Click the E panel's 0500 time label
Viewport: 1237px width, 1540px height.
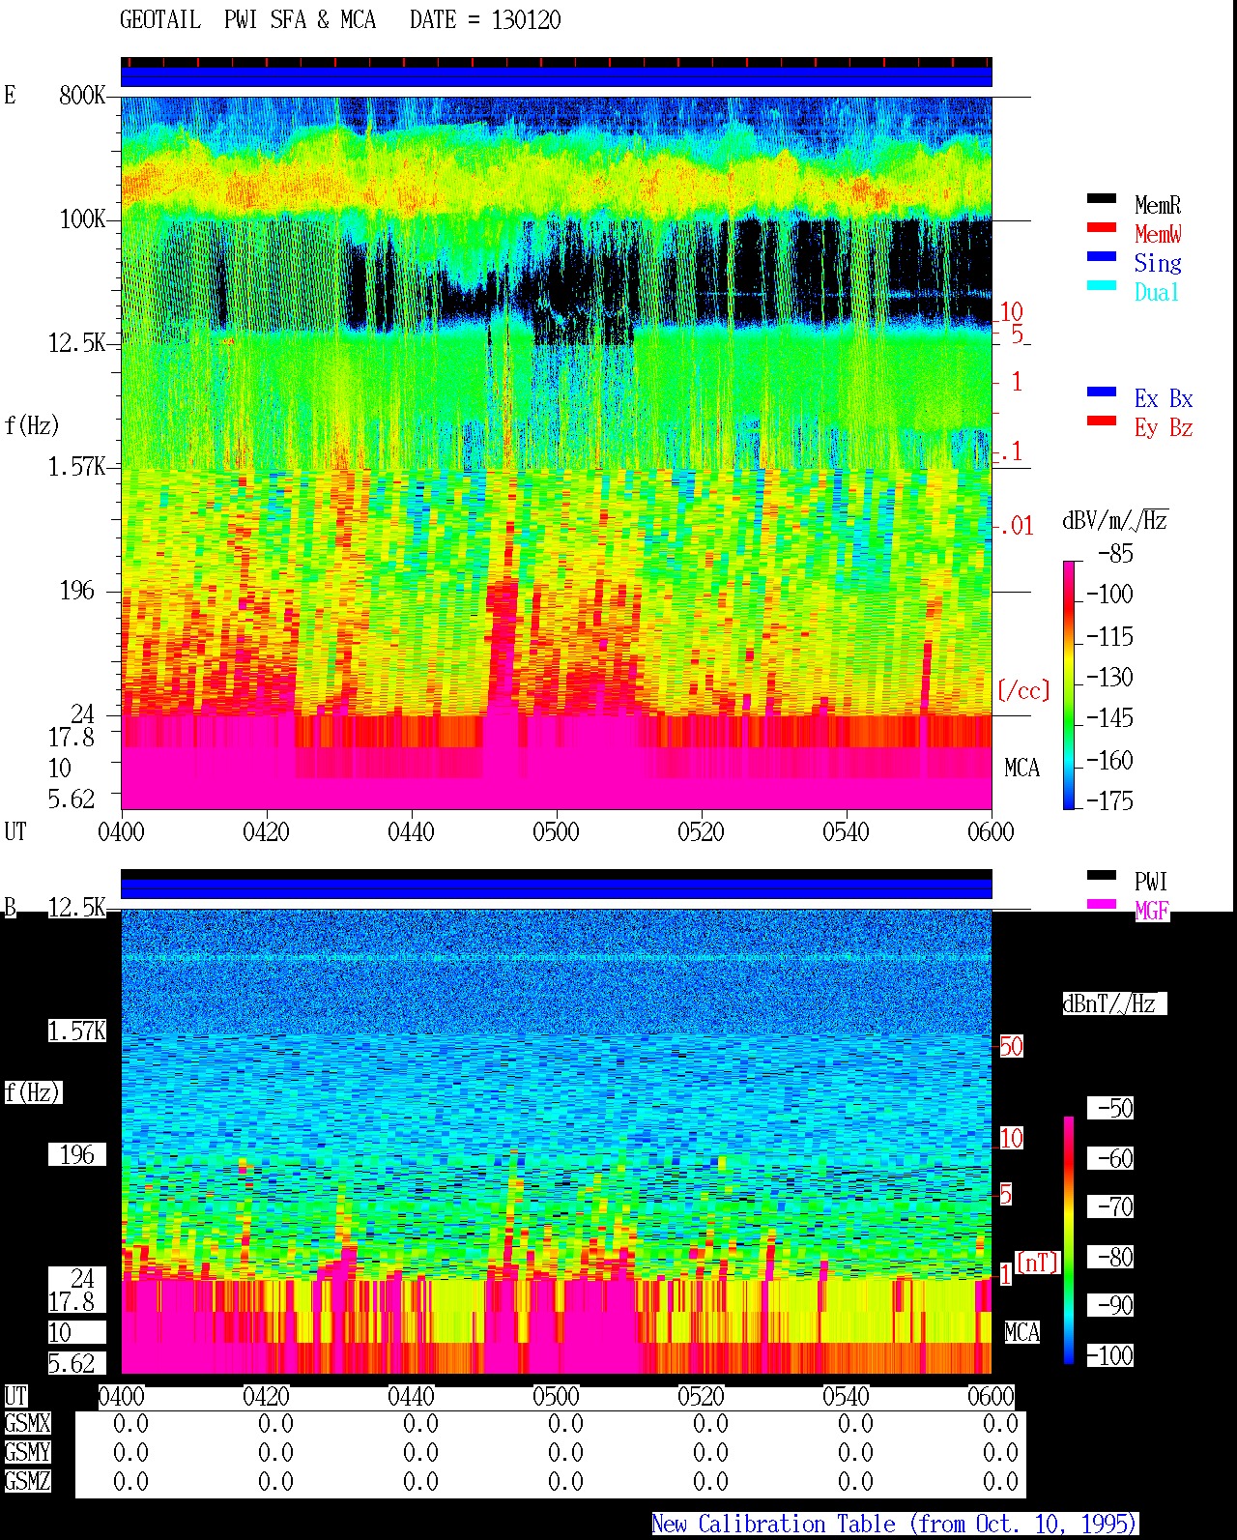(556, 831)
